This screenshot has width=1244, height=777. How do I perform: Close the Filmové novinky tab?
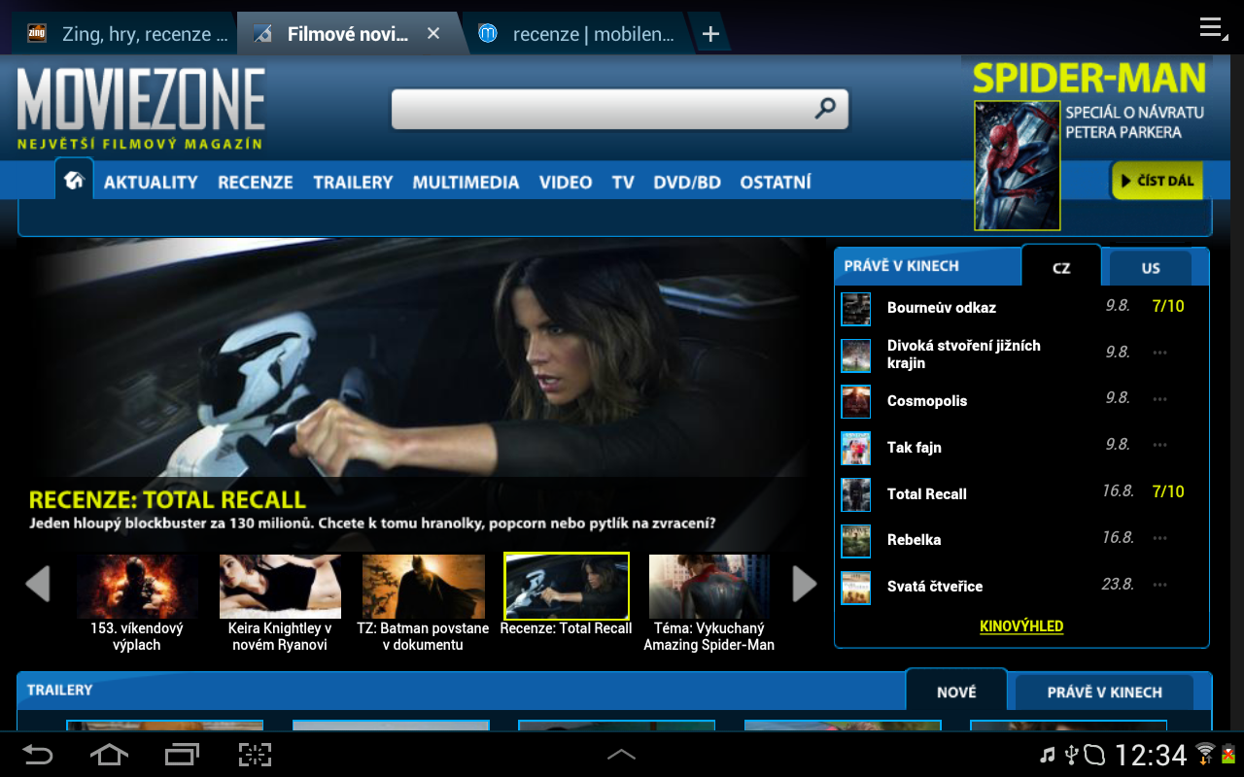[433, 34]
